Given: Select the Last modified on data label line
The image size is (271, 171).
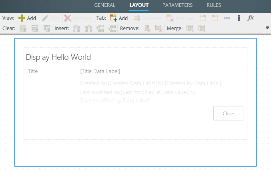Looking at the screenshot, I should coord(138,92).
